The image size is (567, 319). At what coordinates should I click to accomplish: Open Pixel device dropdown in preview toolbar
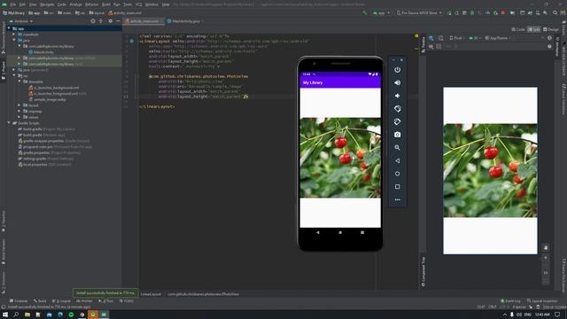pyautogui.click(x=457, y=38)
